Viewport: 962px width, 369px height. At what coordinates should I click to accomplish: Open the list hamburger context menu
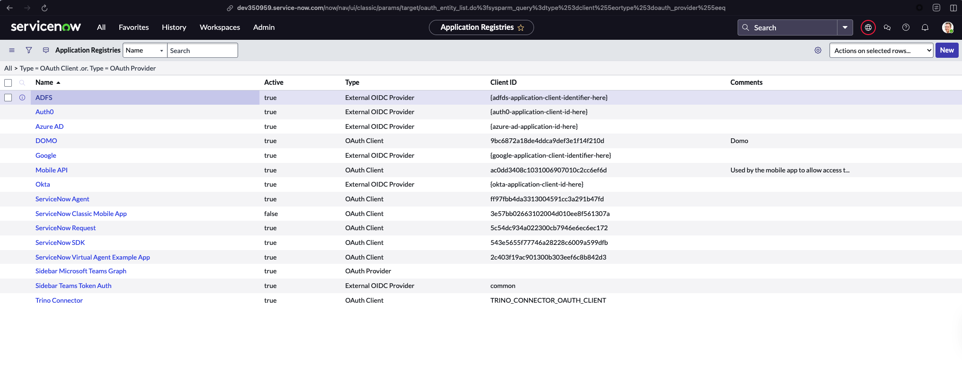(12, 50)
